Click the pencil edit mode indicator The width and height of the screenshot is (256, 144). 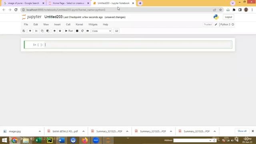pos(216,24)
